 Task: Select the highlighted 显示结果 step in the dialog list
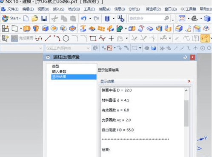74,77
